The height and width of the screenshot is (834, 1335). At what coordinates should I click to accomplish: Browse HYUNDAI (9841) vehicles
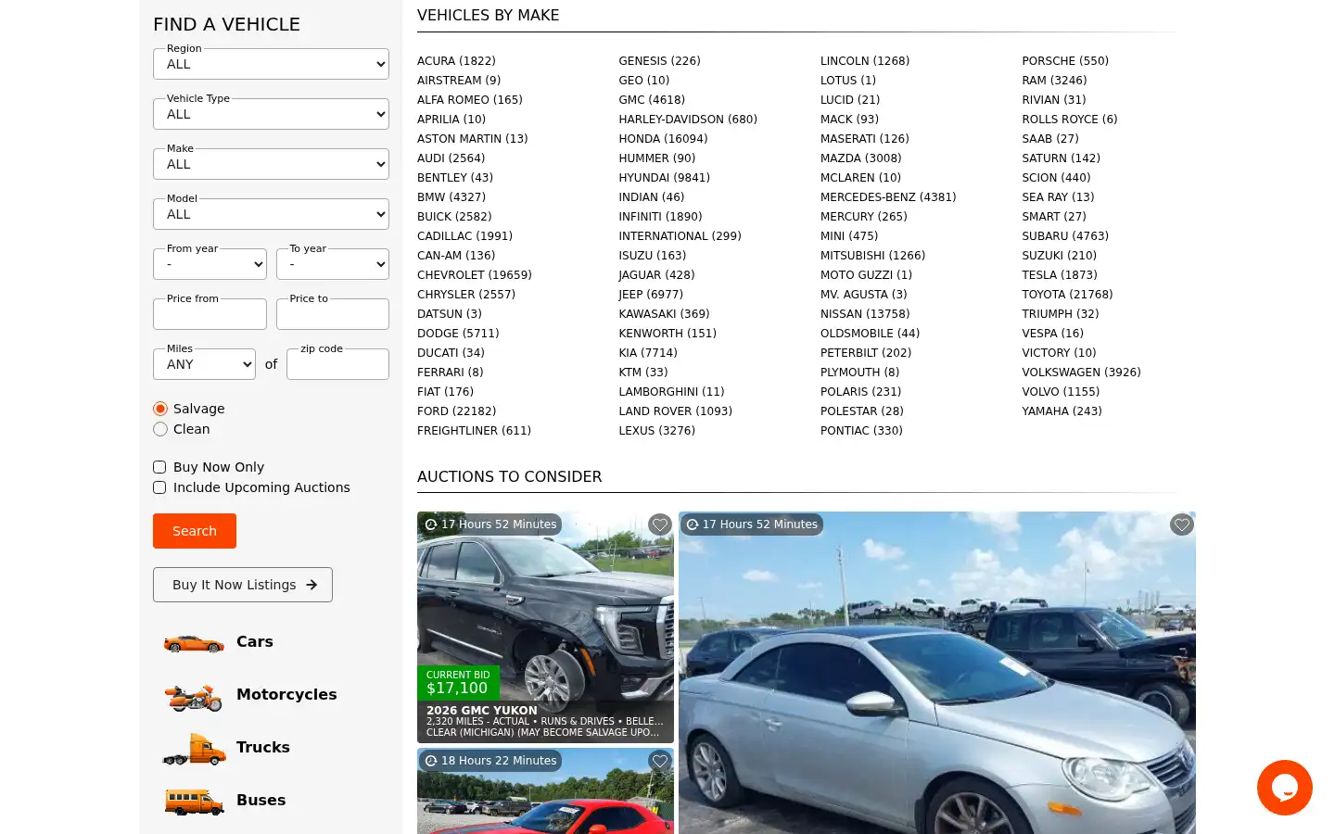point(664,178)
